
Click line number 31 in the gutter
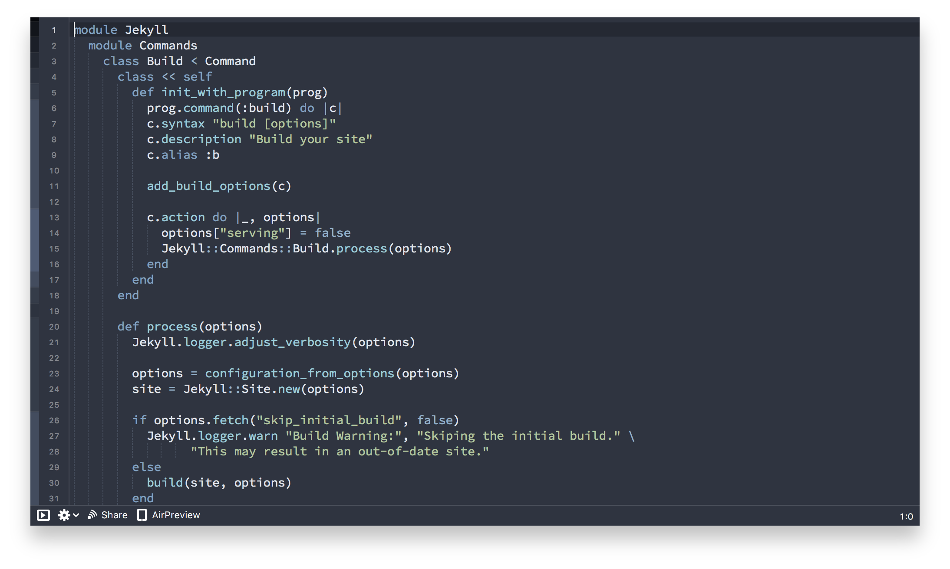point(54,499)
